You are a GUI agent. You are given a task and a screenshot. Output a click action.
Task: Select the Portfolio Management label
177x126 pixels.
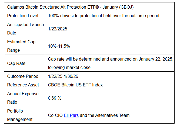[x=20, y=115]
